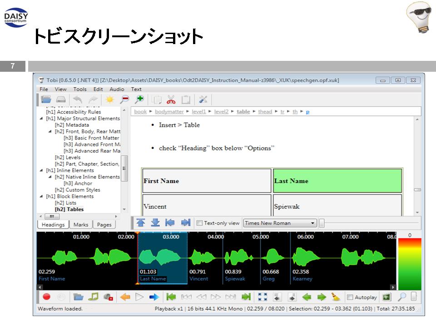Enable the Autoplay checkbox
This screenshot has height=327, width=436.
[x=350, y=297]
